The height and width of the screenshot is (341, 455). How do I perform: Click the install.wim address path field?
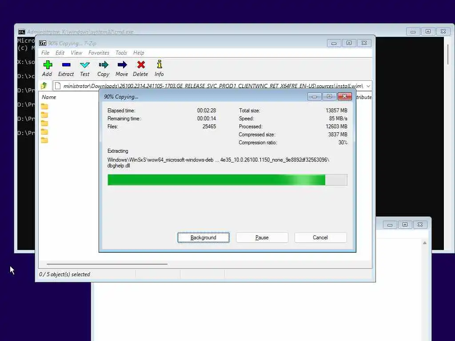click(x=212, y=86)
